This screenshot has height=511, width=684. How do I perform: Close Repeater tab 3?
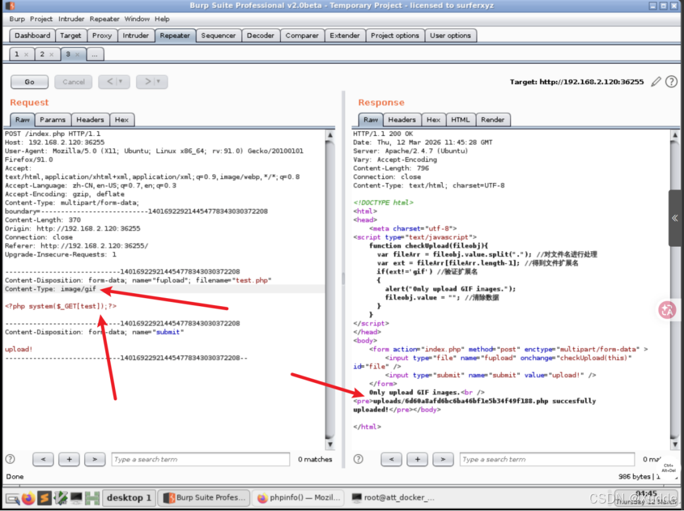(x=77, y=54)
